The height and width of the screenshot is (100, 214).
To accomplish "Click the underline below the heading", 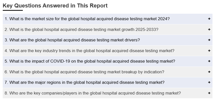I will [x=13, y=10].
